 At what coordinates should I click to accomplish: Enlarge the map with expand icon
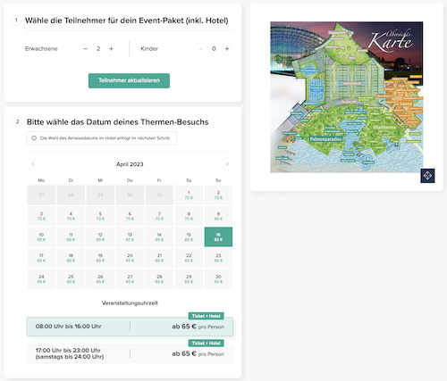pos(427,176)
